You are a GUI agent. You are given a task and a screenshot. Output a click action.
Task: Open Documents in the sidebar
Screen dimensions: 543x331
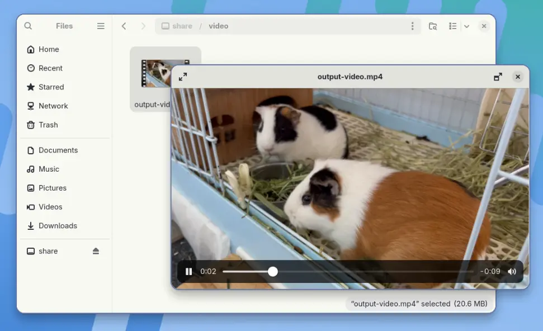pyautogui.click(x=65, y=150)
